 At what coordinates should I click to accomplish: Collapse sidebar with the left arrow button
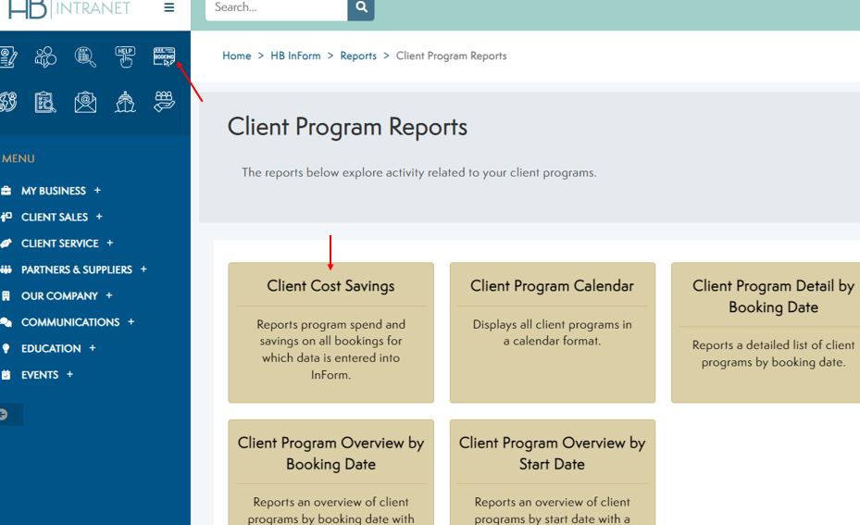(x=4, y=415)
